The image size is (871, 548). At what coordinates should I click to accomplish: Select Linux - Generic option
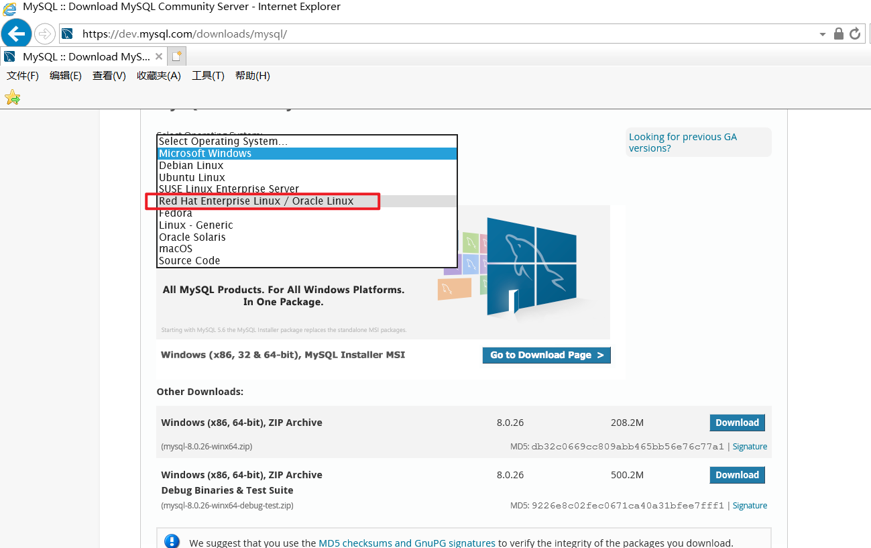(x=307, y=225)
